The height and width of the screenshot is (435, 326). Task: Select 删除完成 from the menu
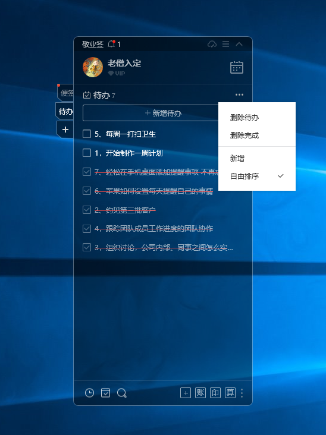[x=257, y=135]
